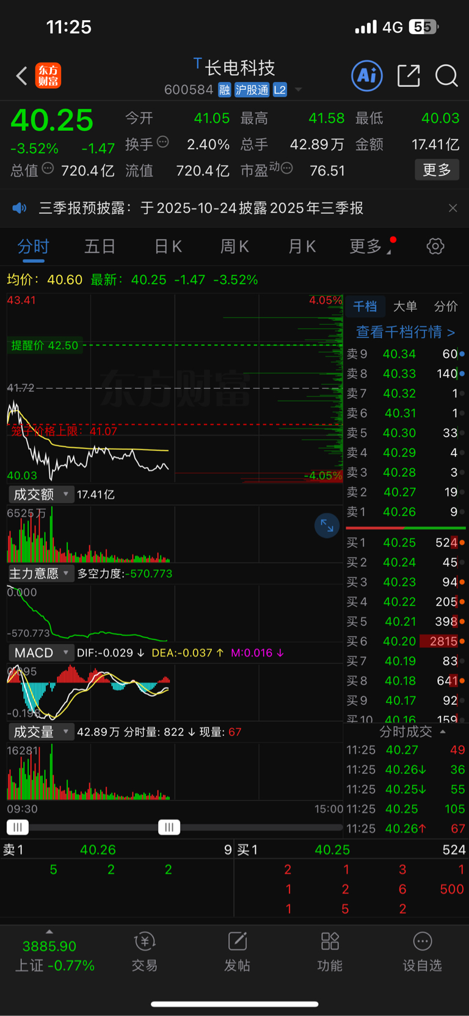Viewport: 469px width, 1016px height.
Task: Open the 发帖 post icon
Action: coord(237,952)
